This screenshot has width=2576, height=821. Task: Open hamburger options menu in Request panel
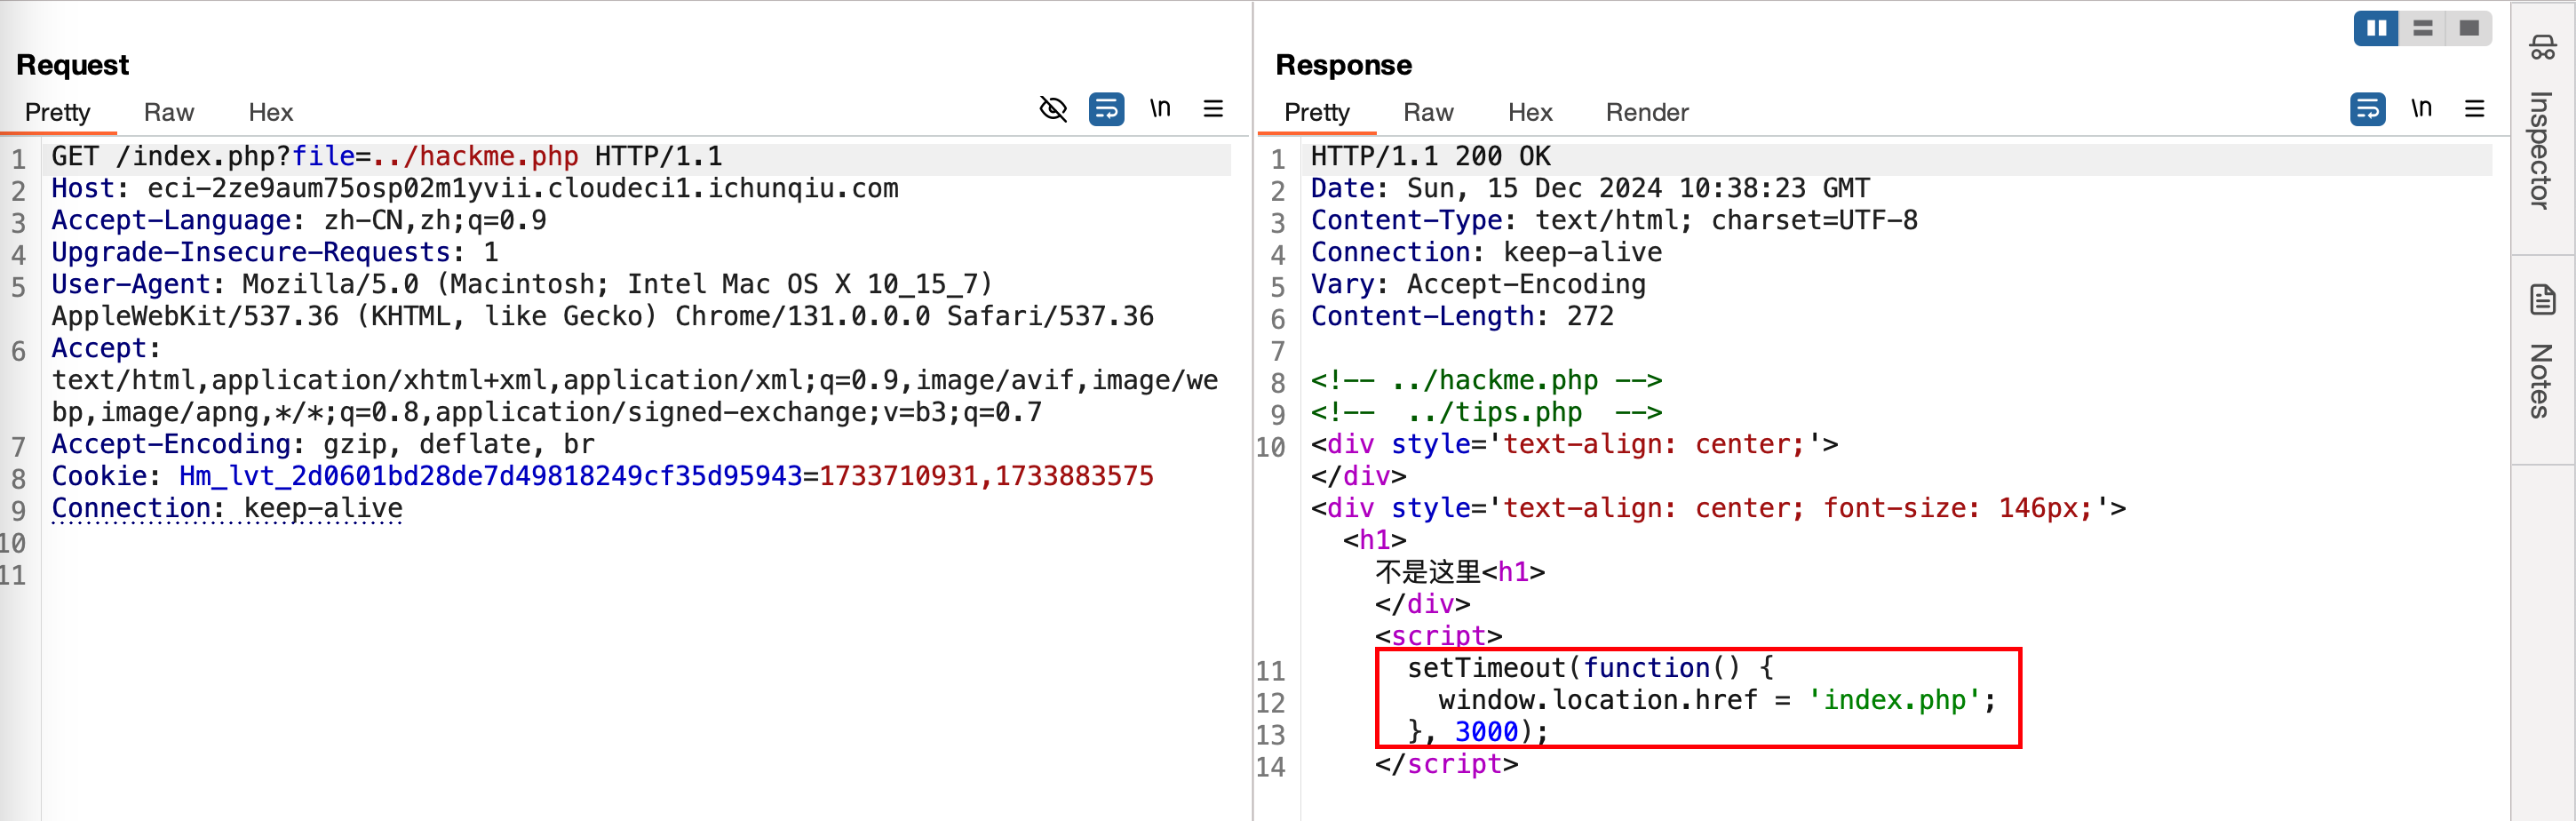pos(1213,109)
